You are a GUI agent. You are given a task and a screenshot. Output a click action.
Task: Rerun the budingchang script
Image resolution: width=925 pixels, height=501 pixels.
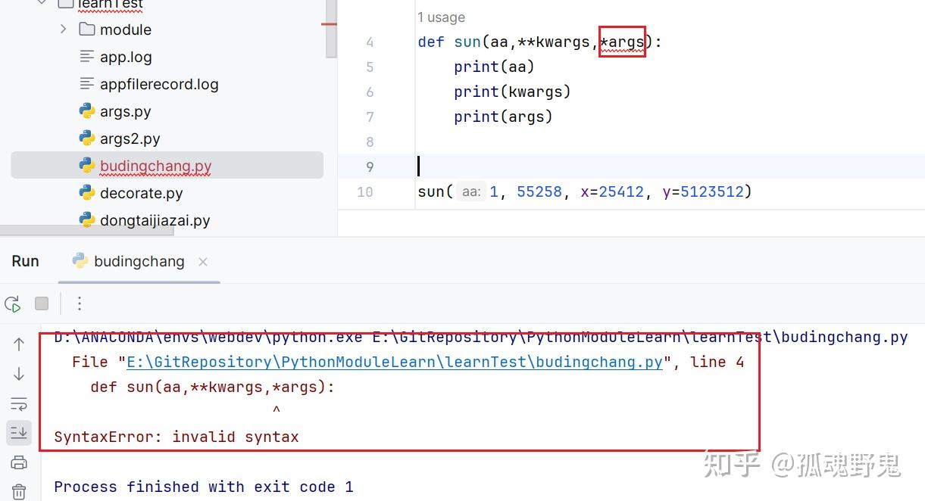[12, 303]
